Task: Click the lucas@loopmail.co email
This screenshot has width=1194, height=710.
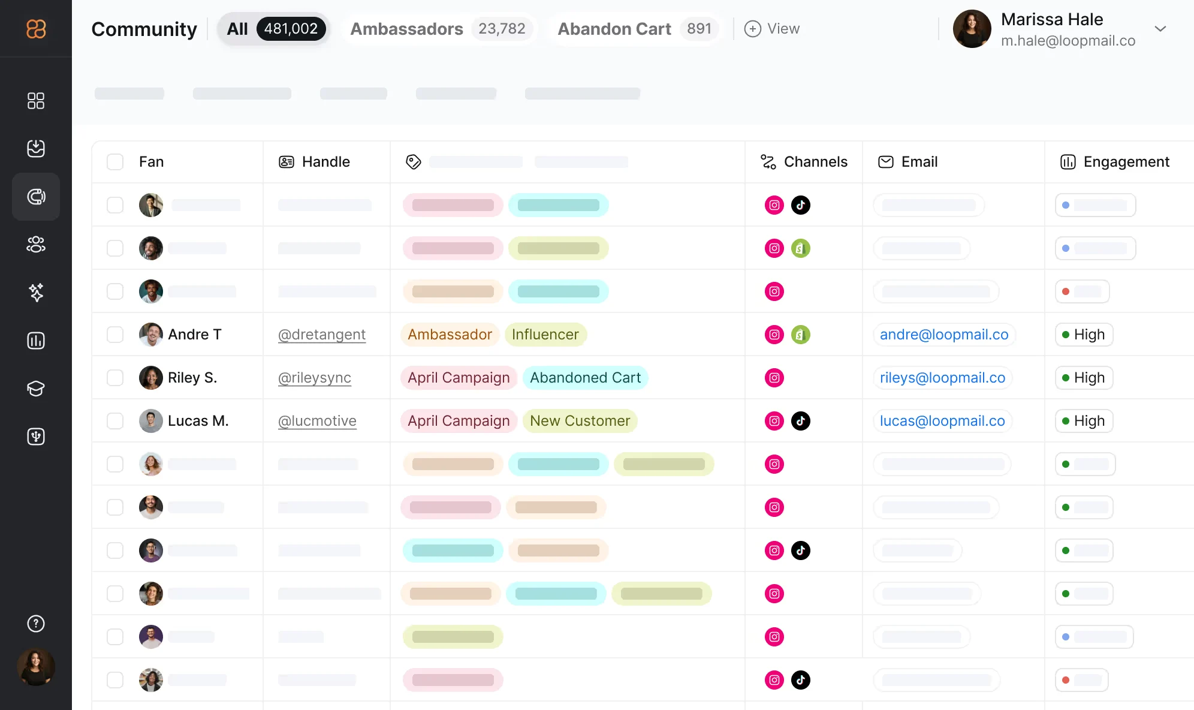Action: (942, 421)
